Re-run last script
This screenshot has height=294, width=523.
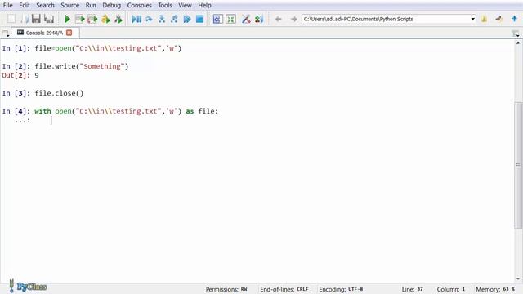[x=118, y=19]
